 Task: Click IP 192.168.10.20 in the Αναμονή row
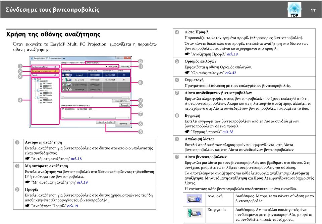[110, 75]
